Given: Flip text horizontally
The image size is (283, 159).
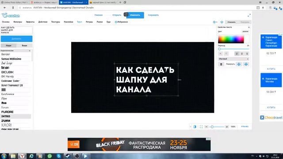Looking at the screenshot, I should tap(239, 64).
